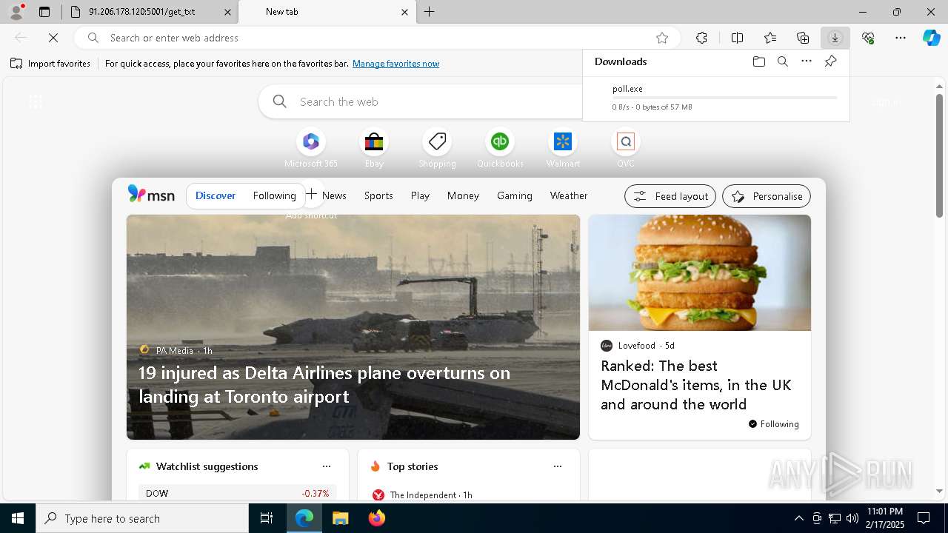Click Feed layout button

tap(670, 196)
